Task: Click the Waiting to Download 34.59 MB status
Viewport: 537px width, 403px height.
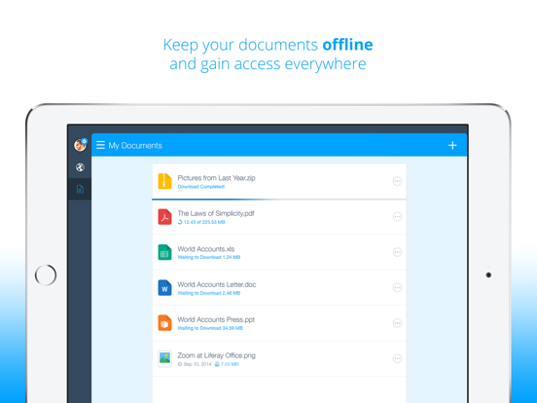Action: pyautogui.click(x=210, y=328)
